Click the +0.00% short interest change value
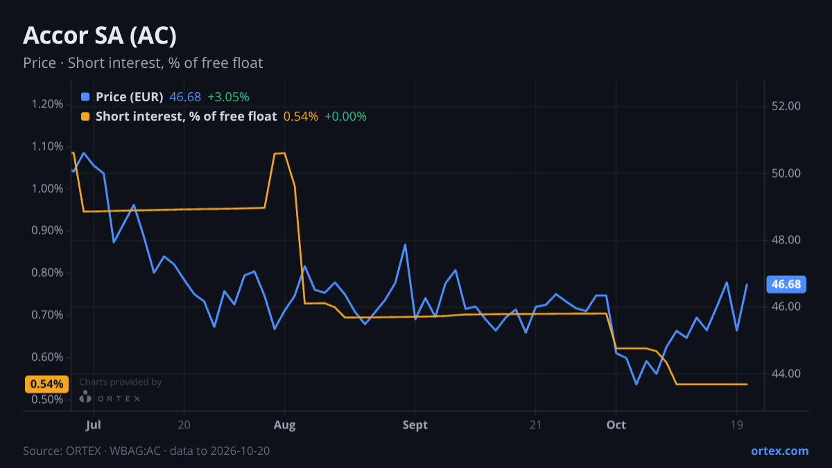The width and height of the screenshot is (832, 468). 345,116
